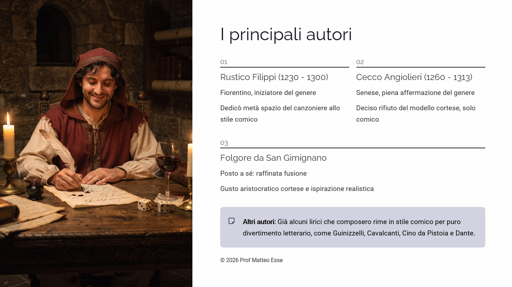This screenshot has width=512, height=287.
Task: Select the "Deciso rifiuto del modello cortese" paragraph
Action: click(415, 113)
